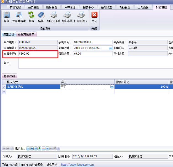This screenshot has height=167, width=173.
Task: Switch to the 会员管理 tab
Action: click(33, 7)
